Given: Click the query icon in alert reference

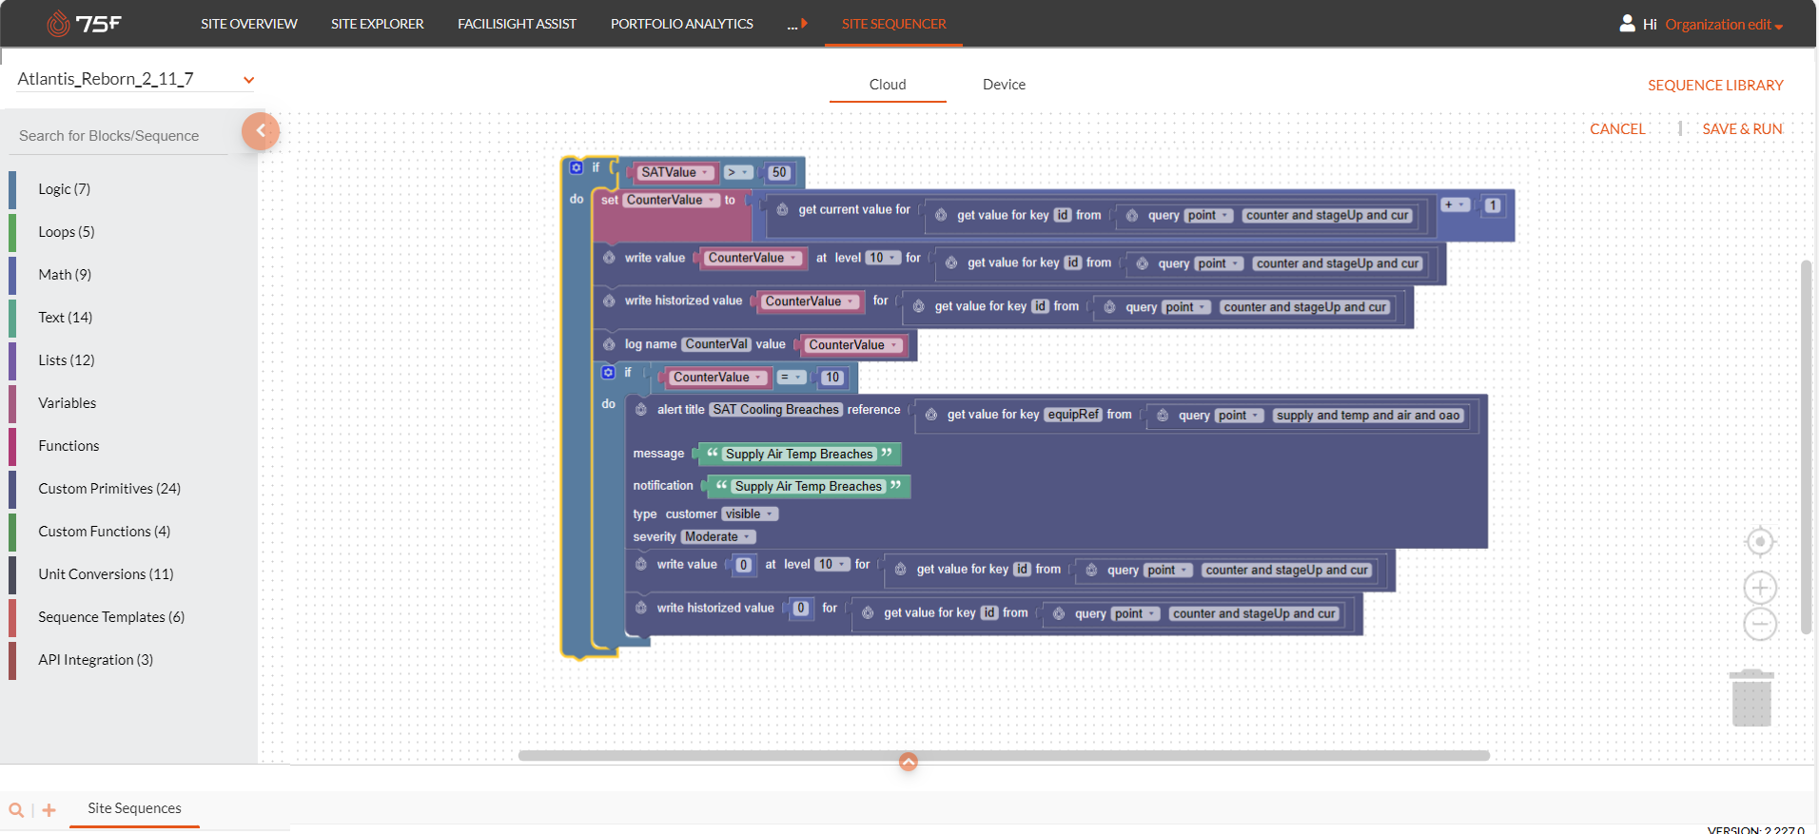Looking at the screenshot, I should (x=1163, y=416).
